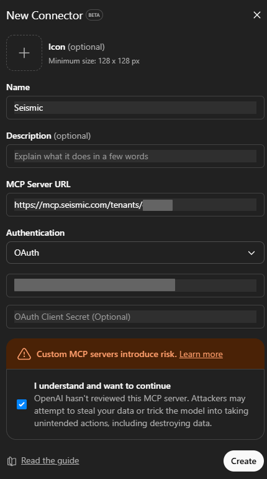Click the Create button

click(243, 461)
